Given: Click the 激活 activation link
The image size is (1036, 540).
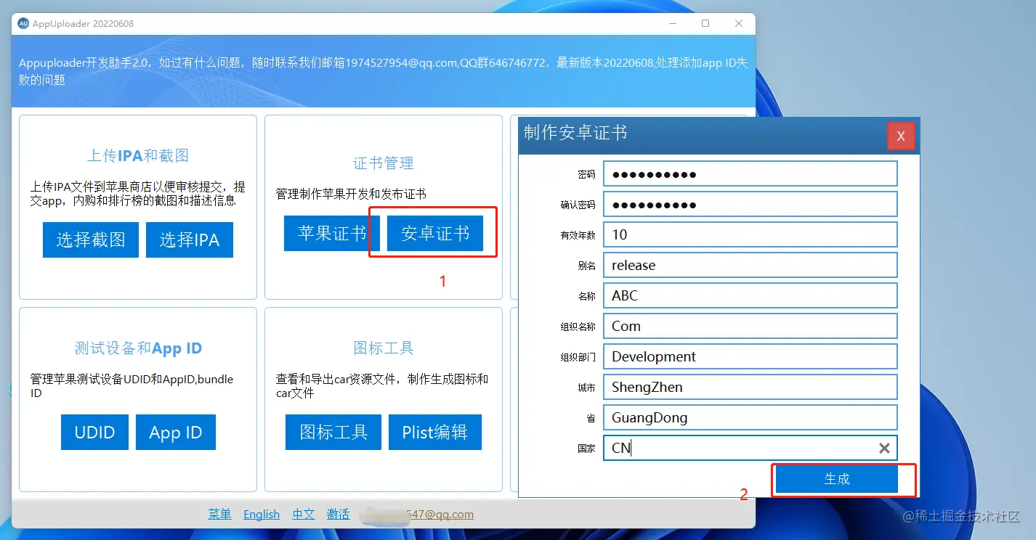Looking at the screenshot, I should tap(338, 514).
